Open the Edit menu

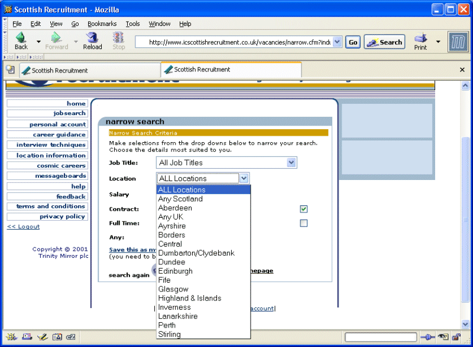pos(35,24)
